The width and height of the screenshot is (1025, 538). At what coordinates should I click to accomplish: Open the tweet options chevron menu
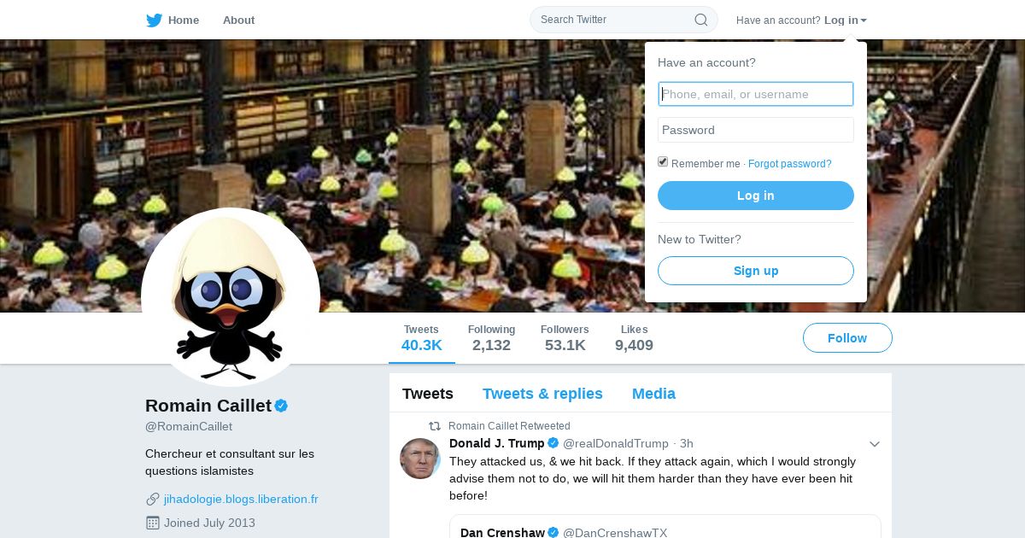pos(874,444)
